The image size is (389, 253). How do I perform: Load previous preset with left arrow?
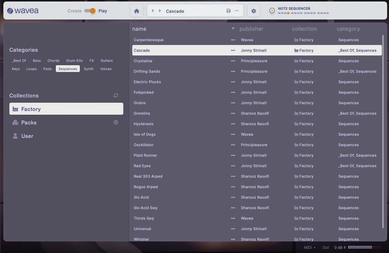[153, 10]
